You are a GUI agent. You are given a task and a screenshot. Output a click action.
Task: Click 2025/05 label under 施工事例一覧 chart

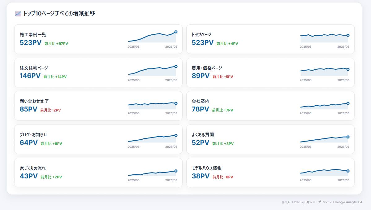click(133, 47)
